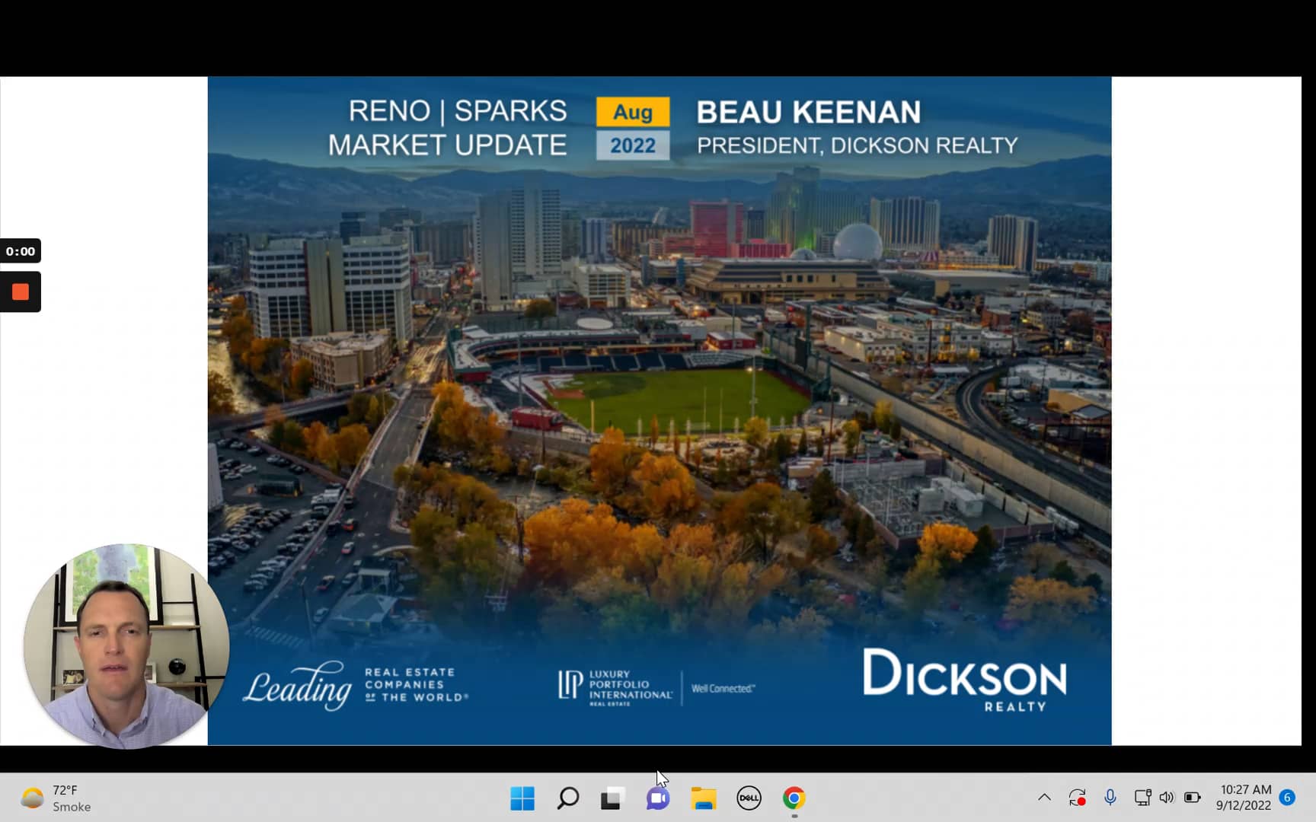Click the 0:00 recording timer

point(21,250)
